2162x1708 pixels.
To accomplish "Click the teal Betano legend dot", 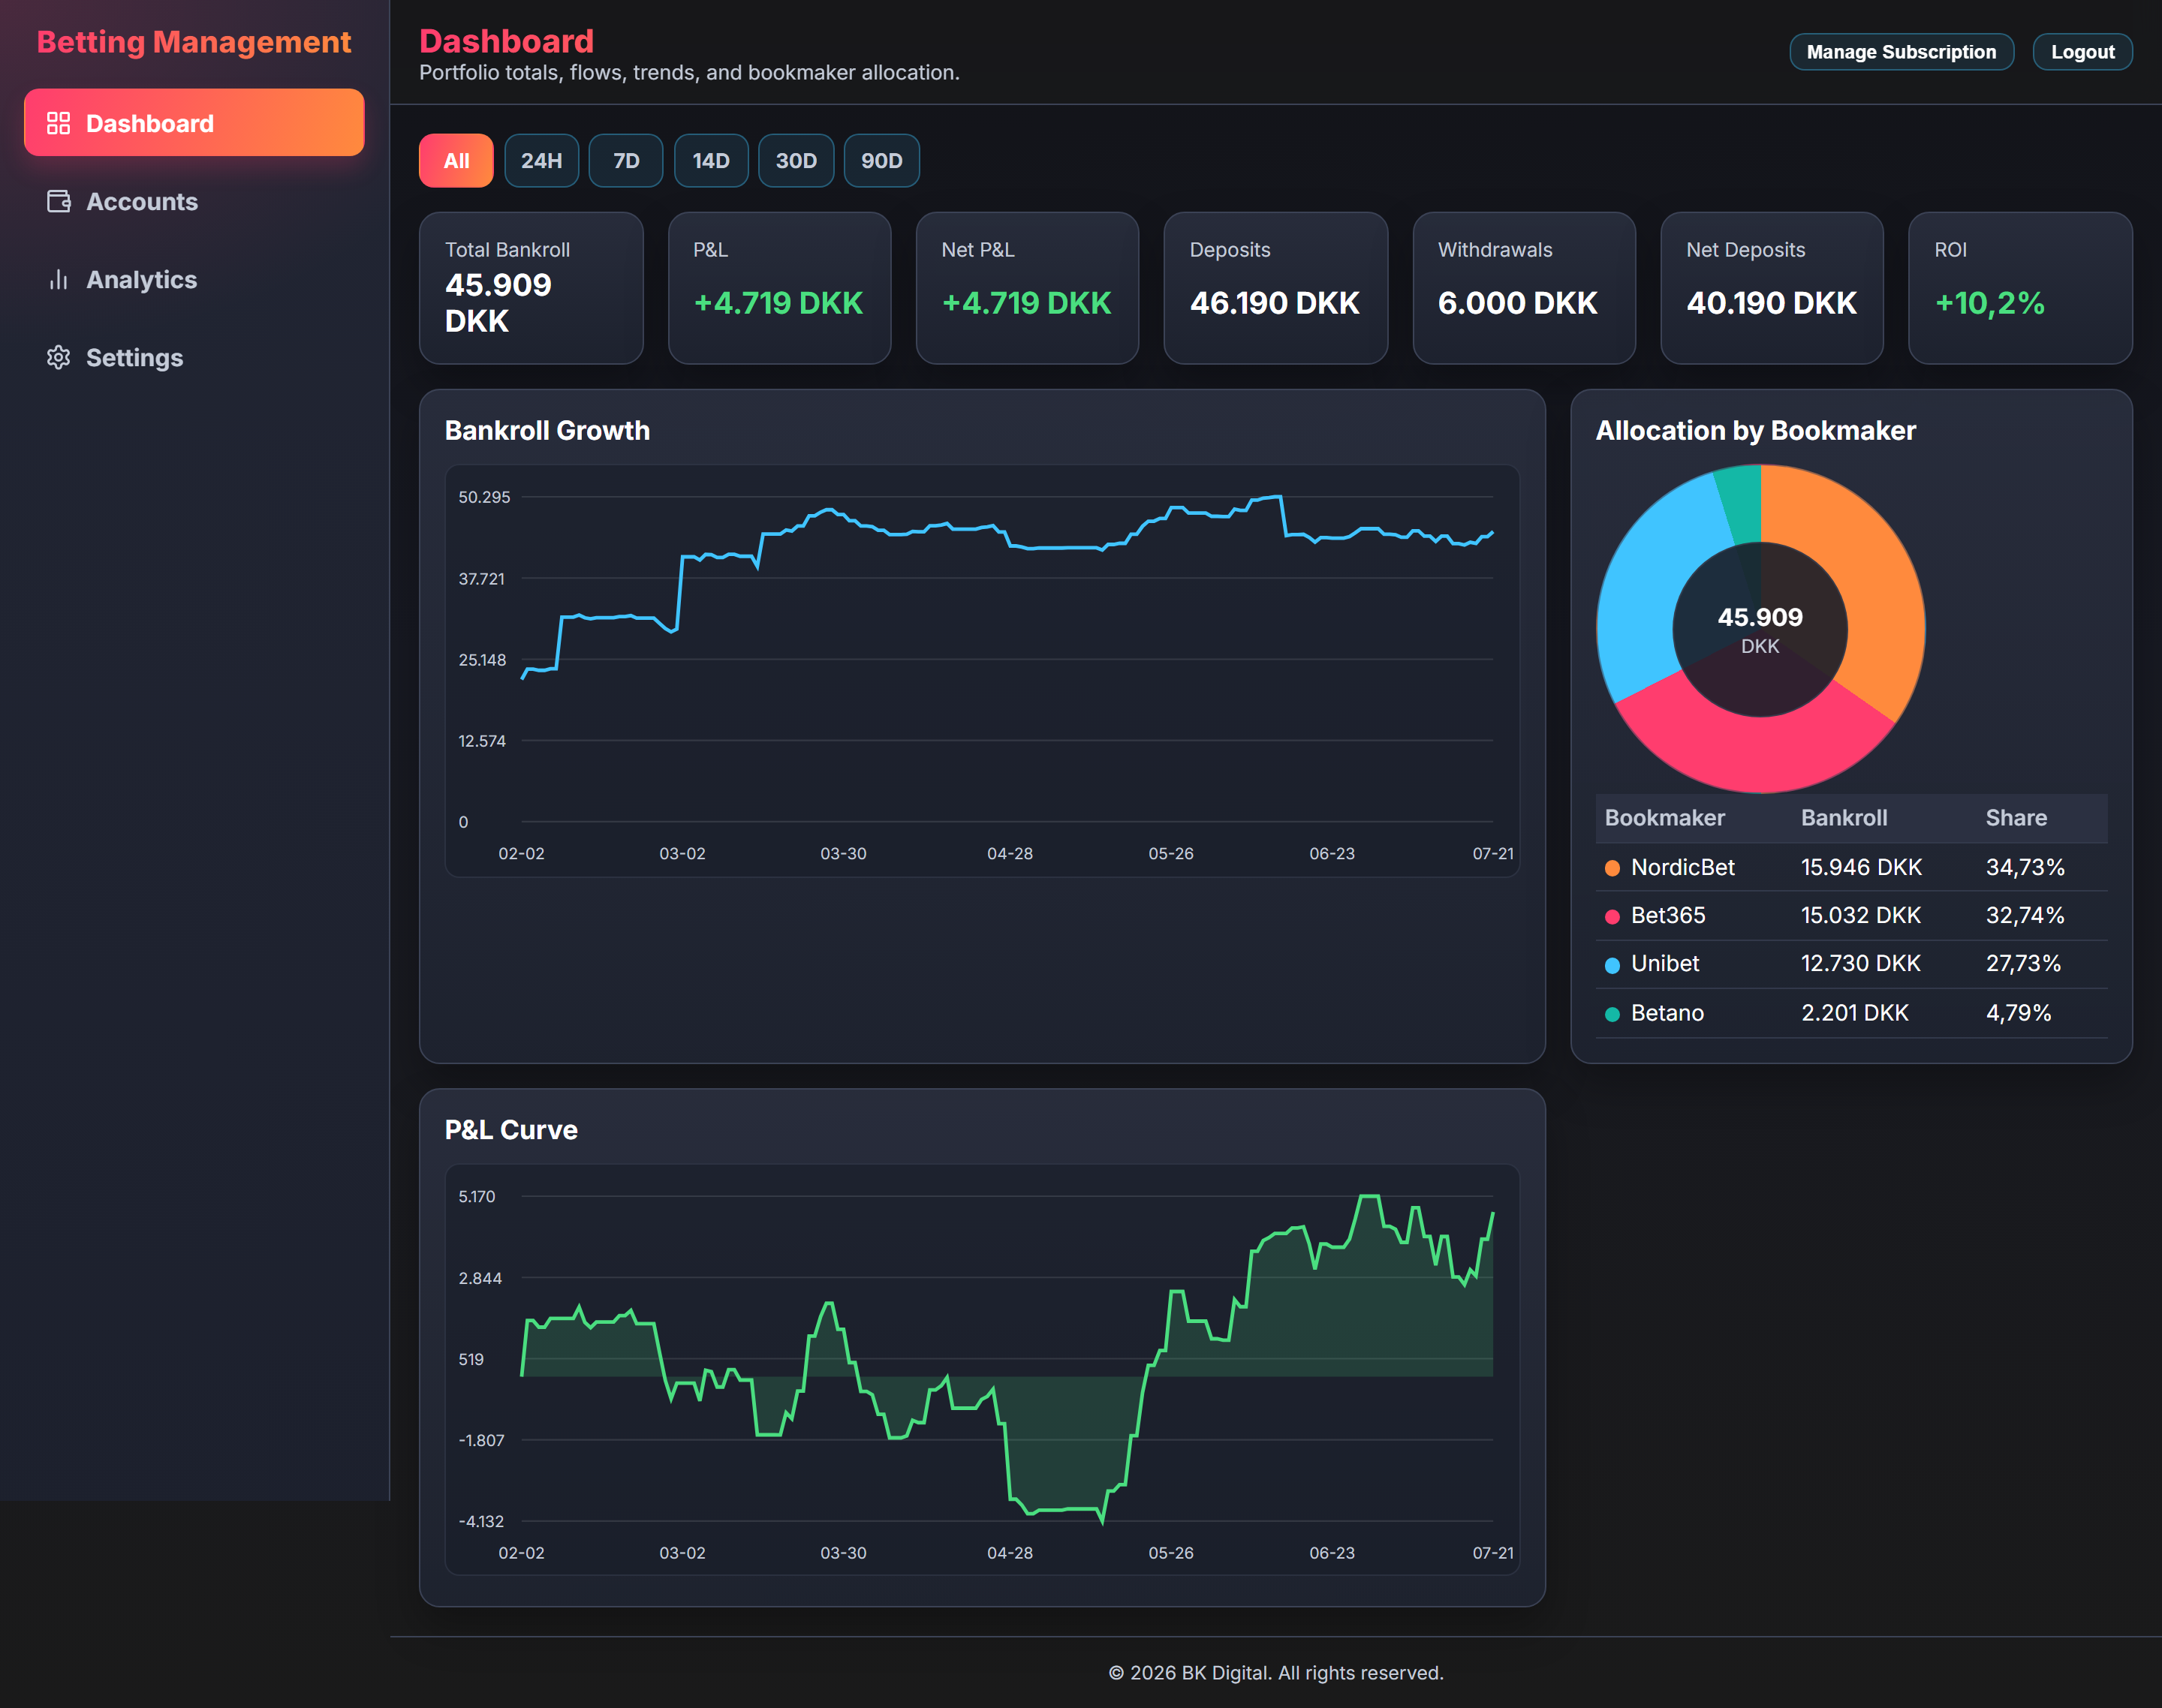I will (1612, 1014).
